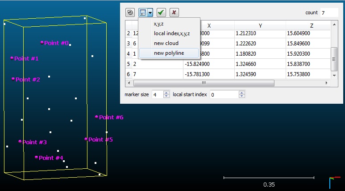The height and width of the screenshot is (191, 345).
Task: Select the cell with Z value 15.849600
Action: (308, 44)
